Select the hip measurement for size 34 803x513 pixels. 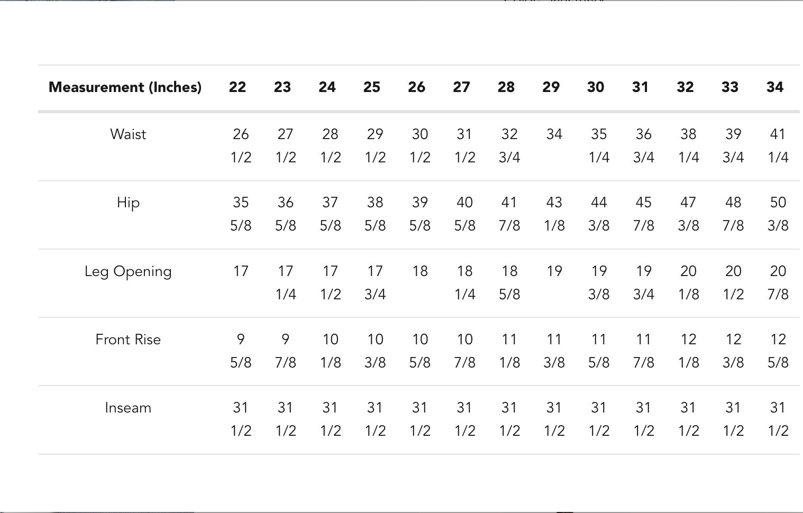(x=778, y=214)
